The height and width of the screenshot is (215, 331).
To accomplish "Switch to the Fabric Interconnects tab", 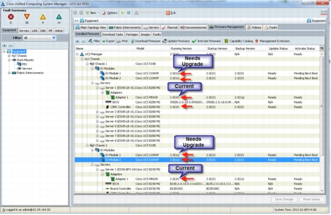I will pyautogui.click(x=125, y=27).
